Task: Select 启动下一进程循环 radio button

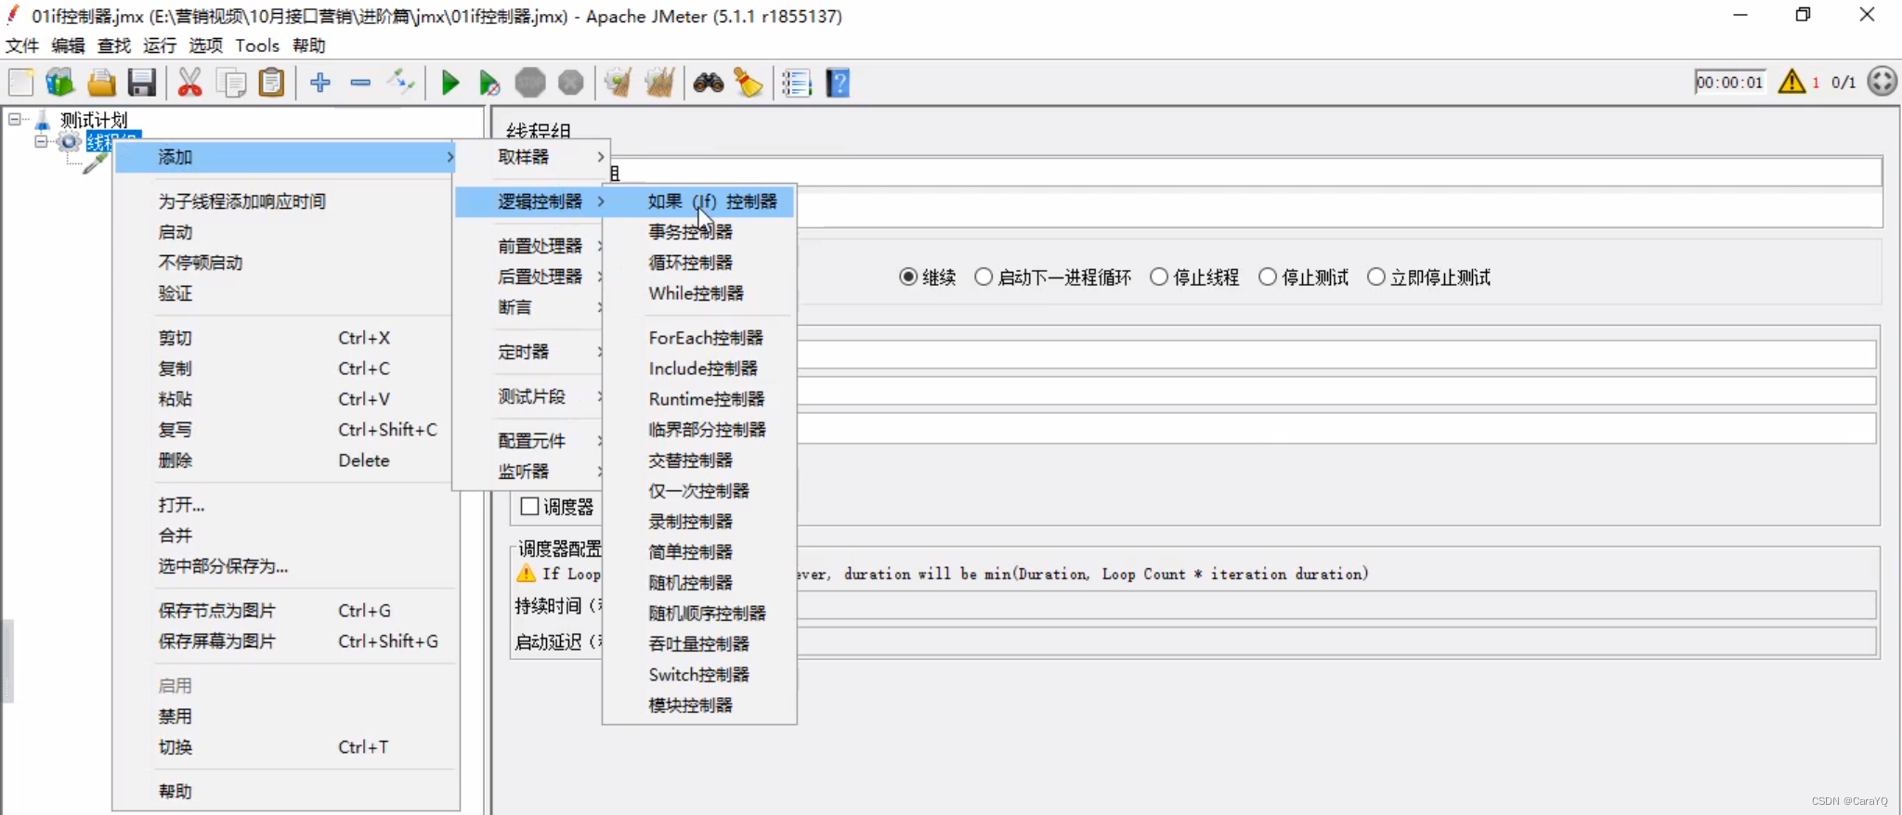Action: pos(984,278)
